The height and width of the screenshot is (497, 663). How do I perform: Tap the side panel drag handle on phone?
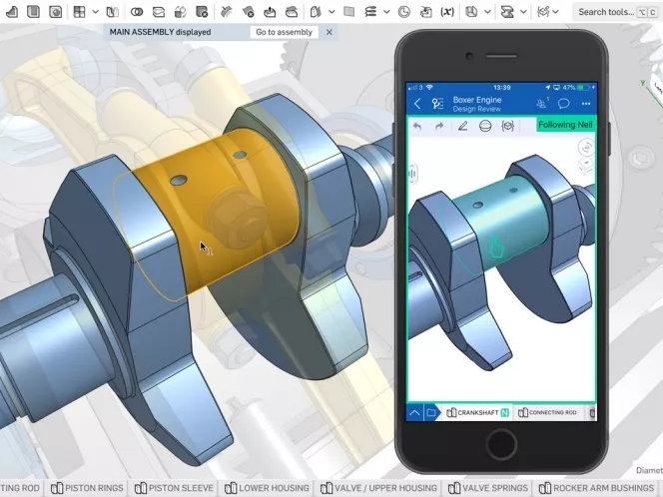[x=412, y=174]
